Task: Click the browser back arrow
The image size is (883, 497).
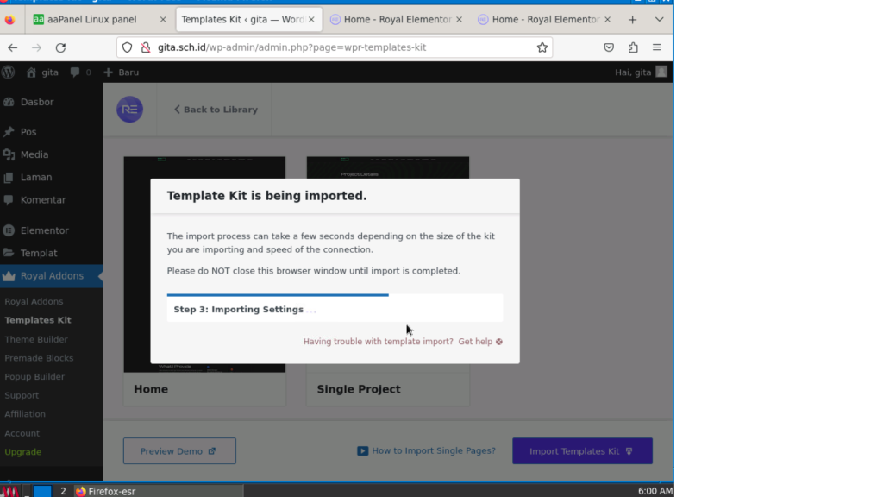Action: [x=13, y=47]
